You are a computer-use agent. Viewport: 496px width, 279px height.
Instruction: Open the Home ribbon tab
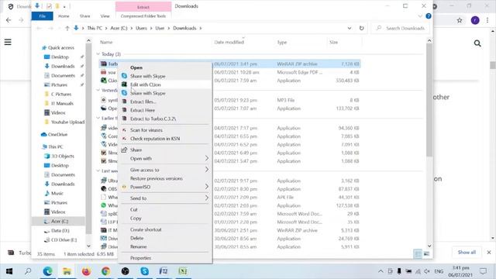64,15
